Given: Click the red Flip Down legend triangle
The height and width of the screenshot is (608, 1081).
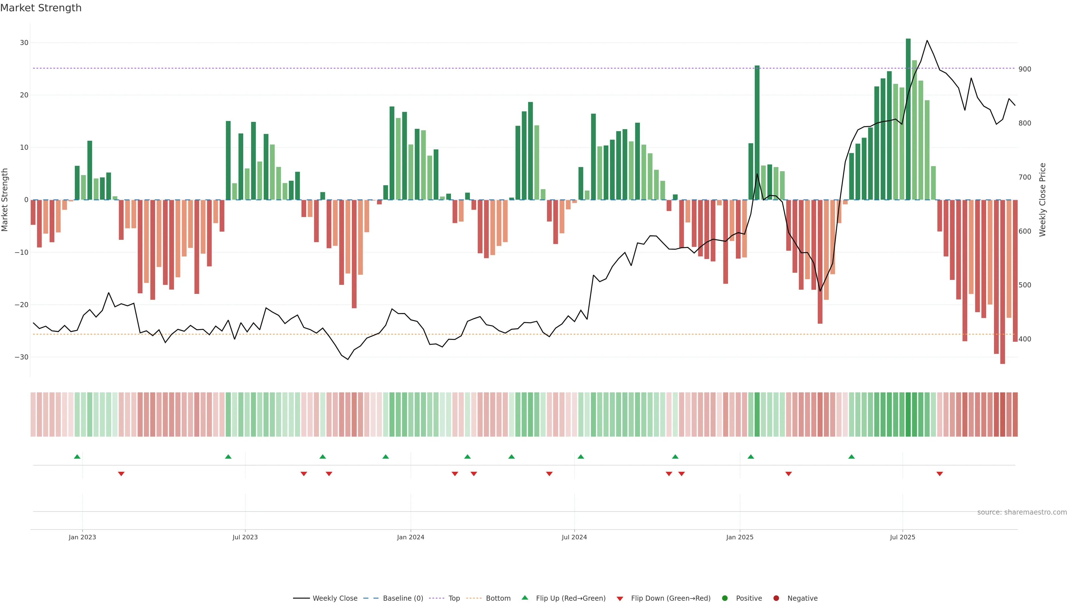Looking at the screenshot, I should [620, 598].
